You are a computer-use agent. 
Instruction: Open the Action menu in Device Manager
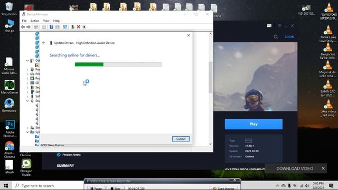[x=35, y=21]
